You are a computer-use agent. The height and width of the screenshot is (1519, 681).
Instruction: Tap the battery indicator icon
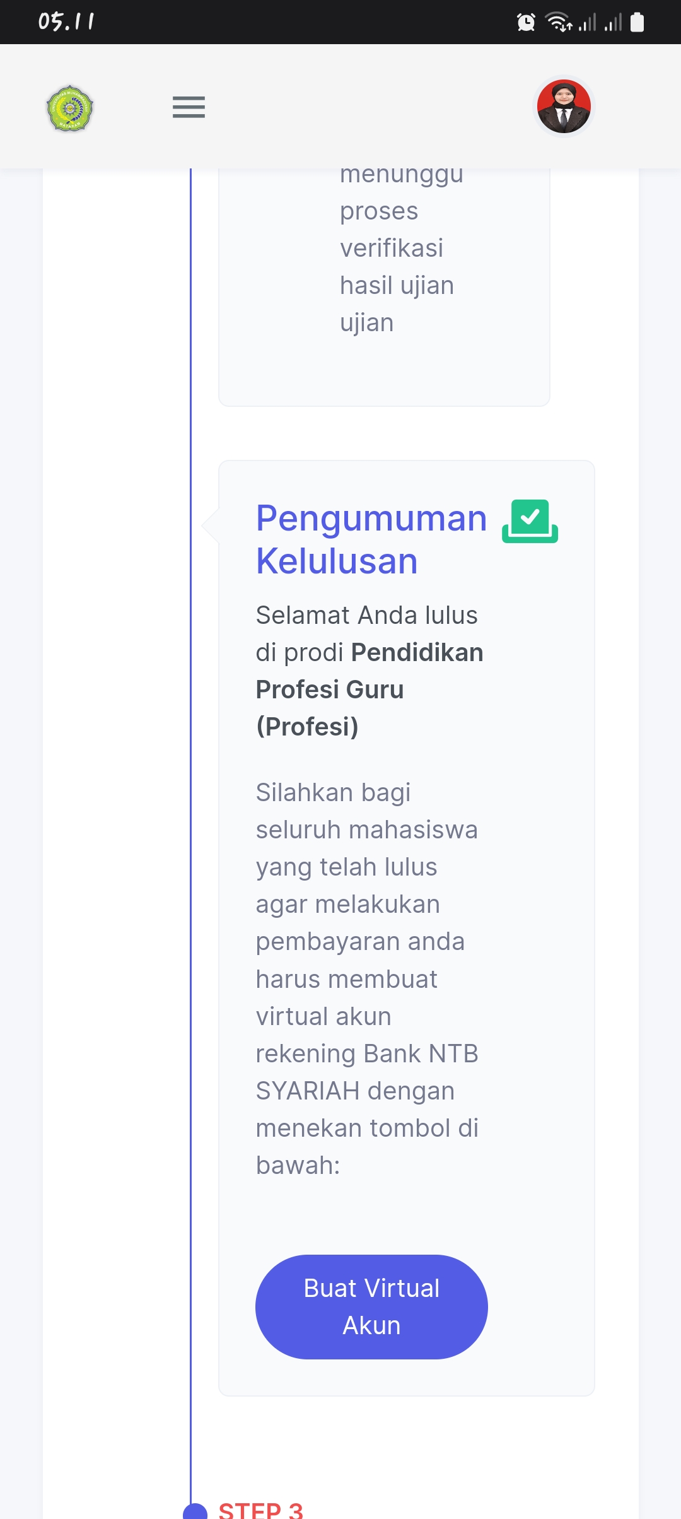coord(637,23)
